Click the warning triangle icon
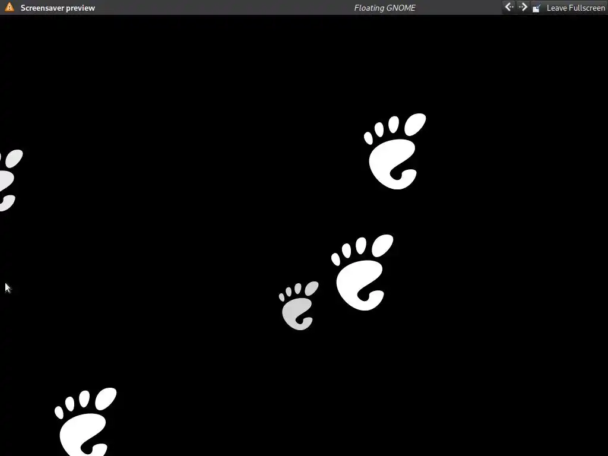The width and height of the screenshot is (608, 456). click(x=9, y=7)
